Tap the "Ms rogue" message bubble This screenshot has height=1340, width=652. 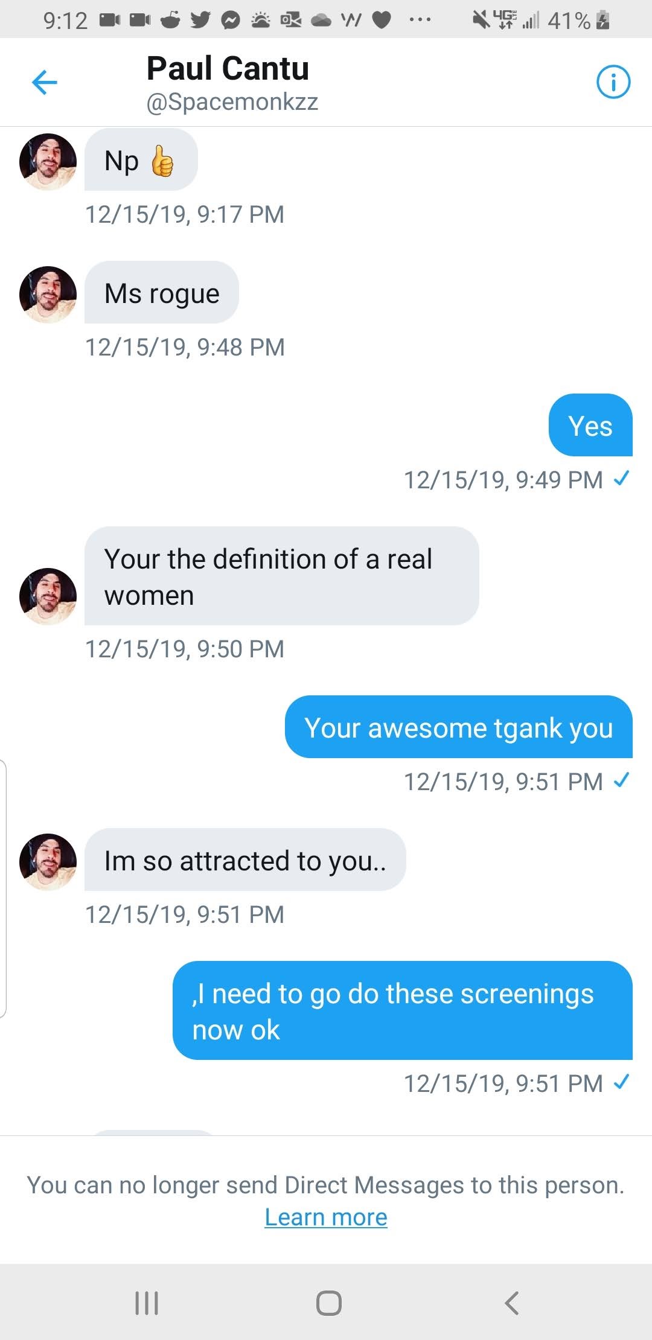[162, 293]
